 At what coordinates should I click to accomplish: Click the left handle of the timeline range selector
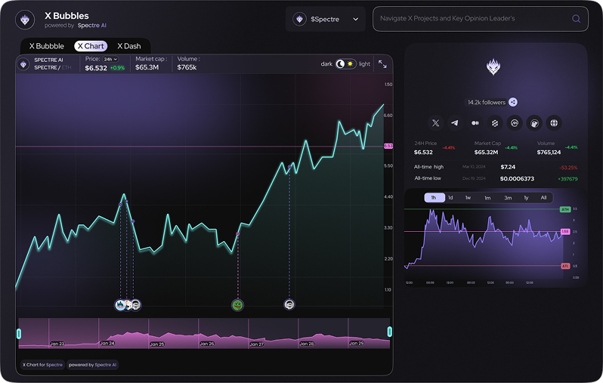coord(19,333)
